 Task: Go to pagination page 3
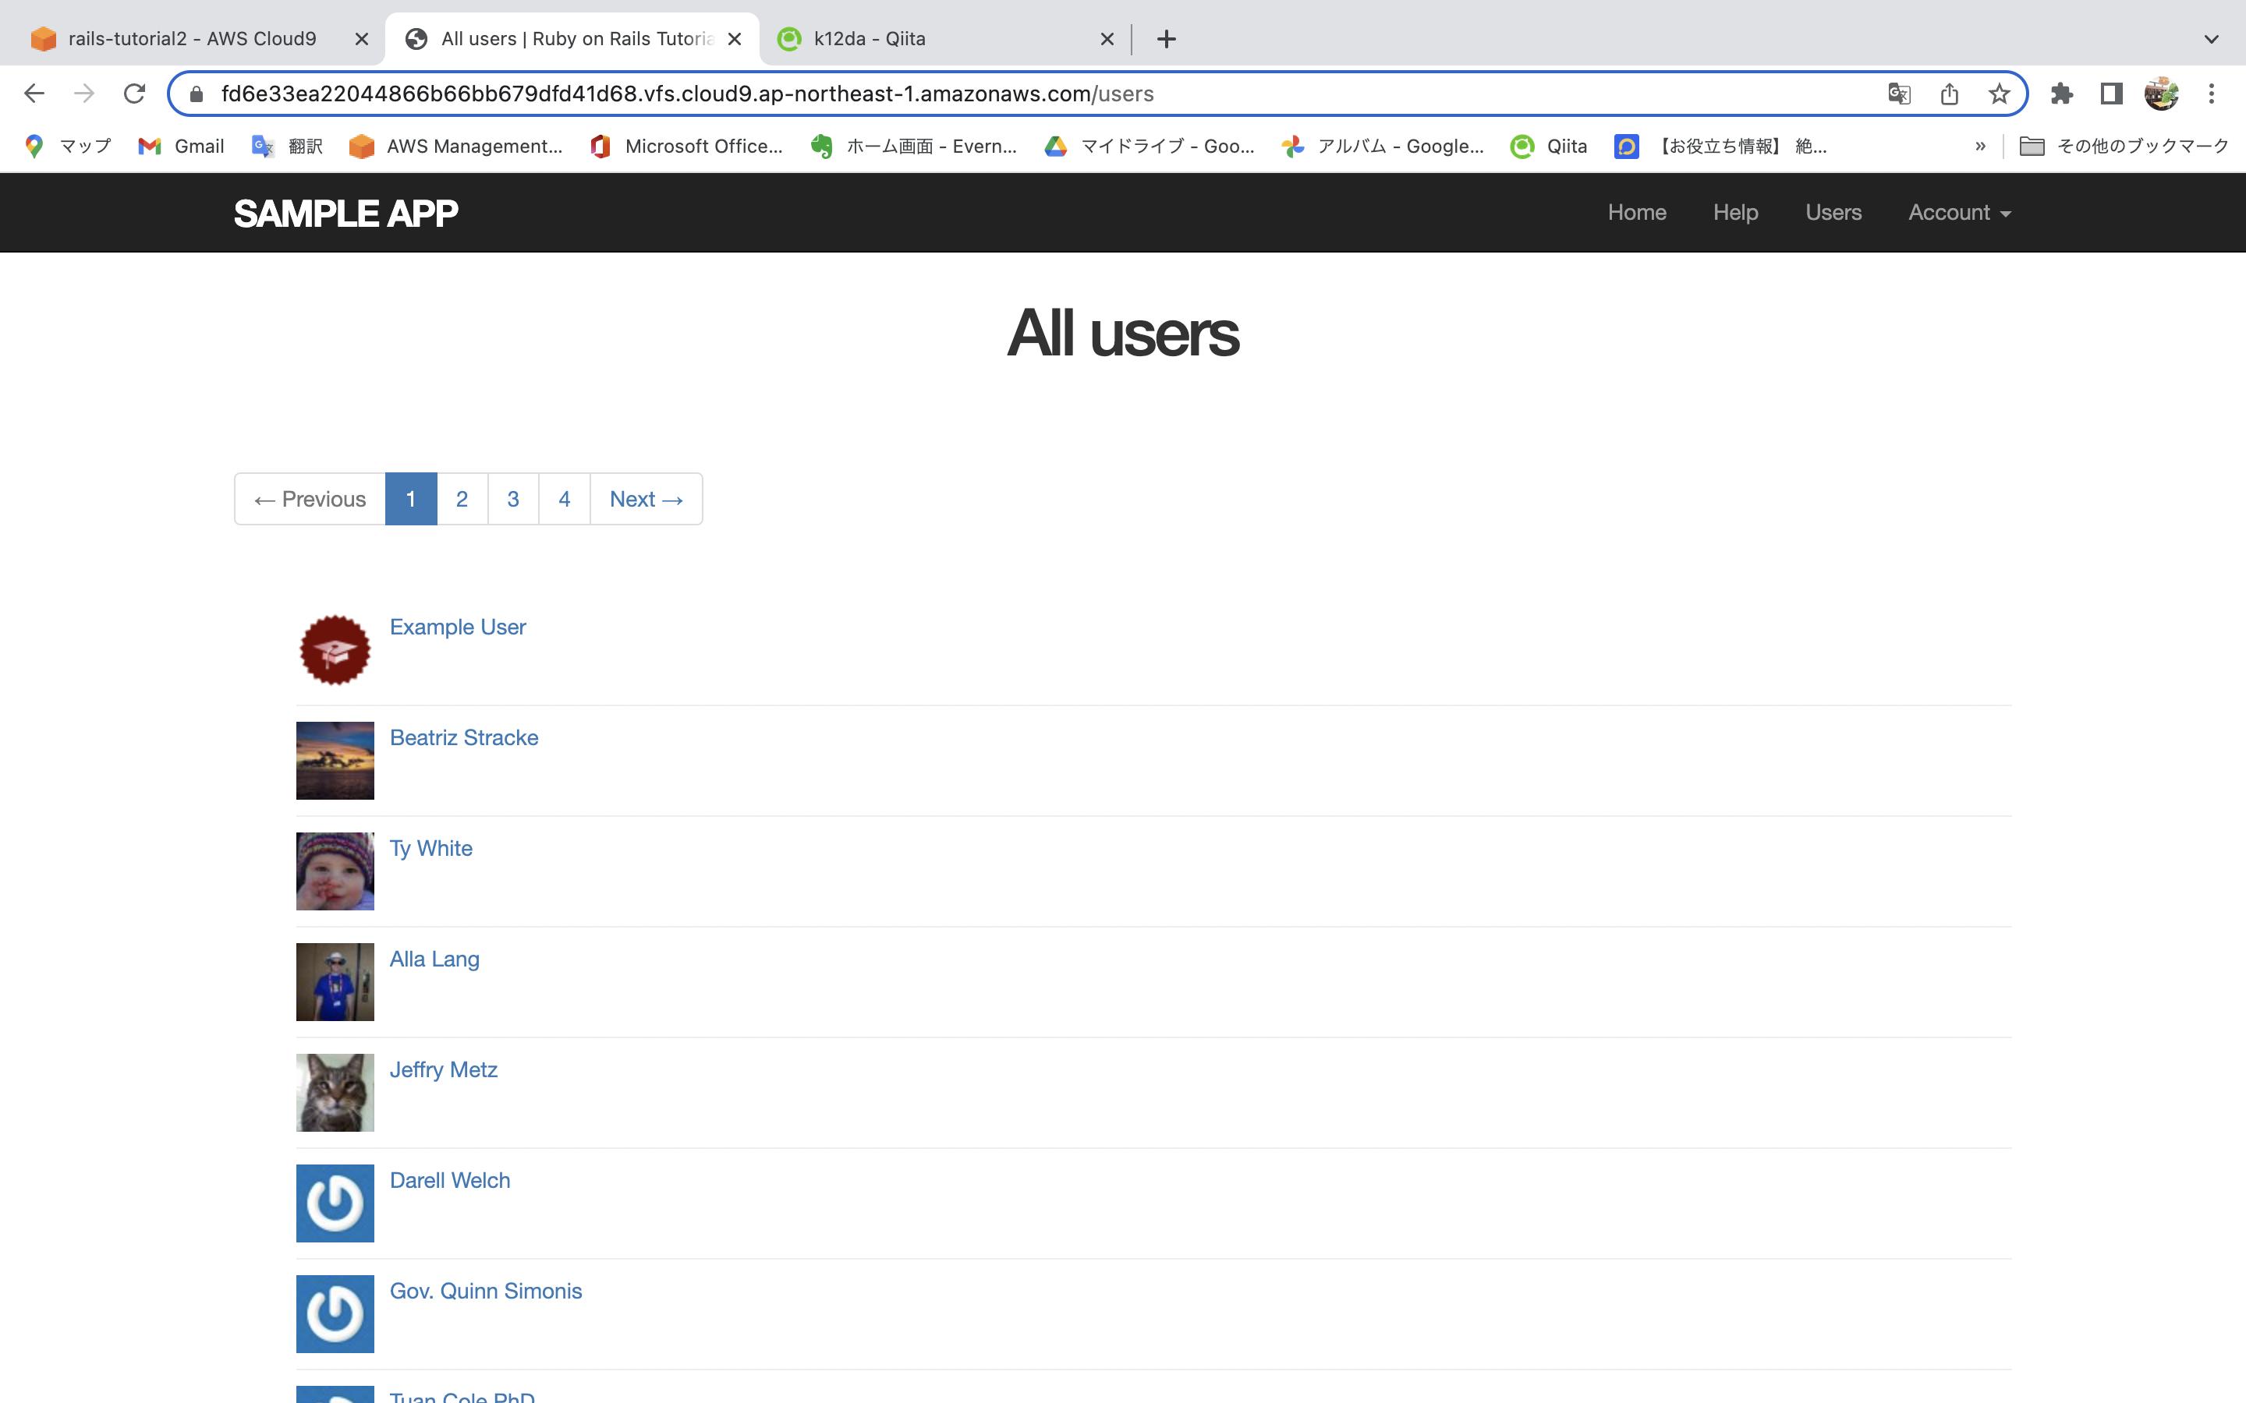coord(513,499)
